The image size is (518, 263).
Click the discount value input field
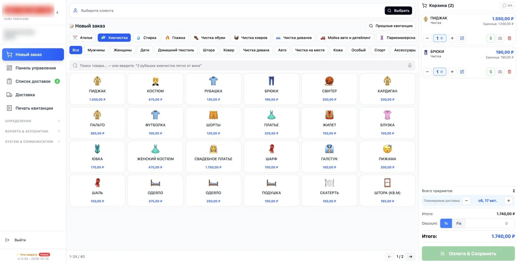[x=490, y=223]
